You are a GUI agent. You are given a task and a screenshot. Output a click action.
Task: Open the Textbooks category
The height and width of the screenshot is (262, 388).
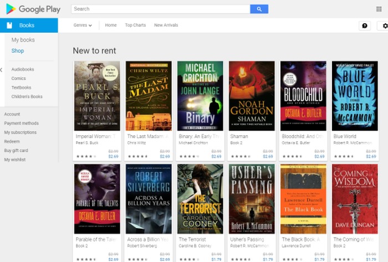click(21, 88)
